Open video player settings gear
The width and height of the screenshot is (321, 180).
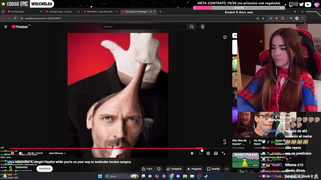[x=208, y=153]
